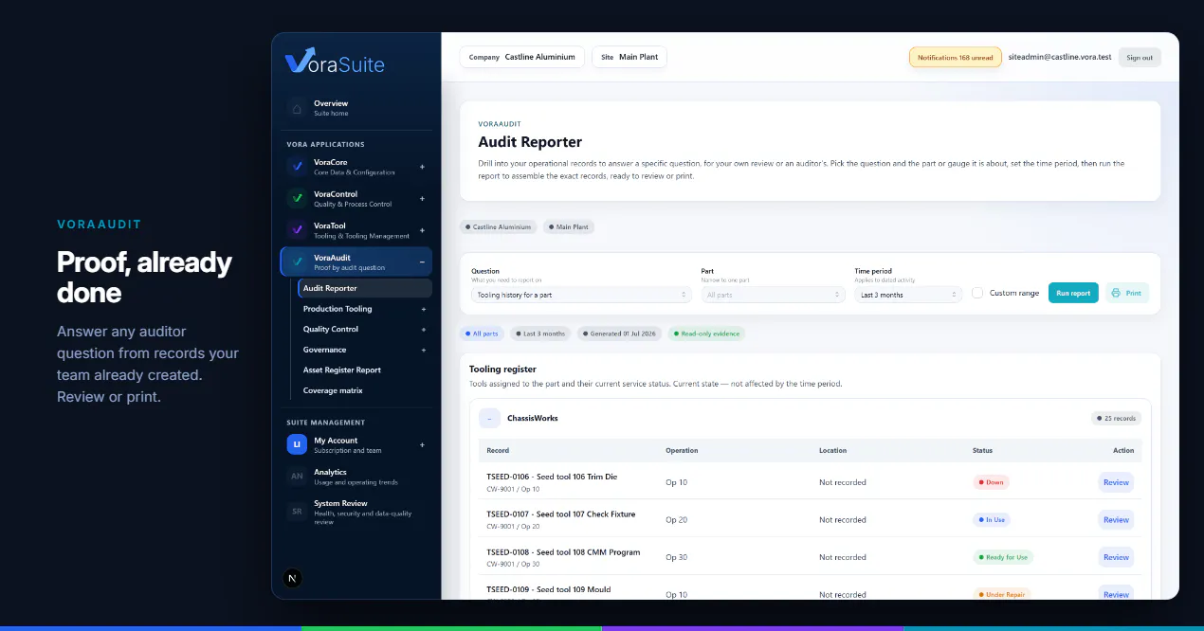This screenshot has height=631, width=1204.
Task: Click the VoraControl green checkmark icon
Action: pos(297,199)
